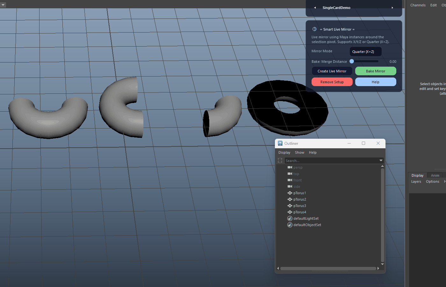Click the green Bake Mirror button

(x=376, y=71)
